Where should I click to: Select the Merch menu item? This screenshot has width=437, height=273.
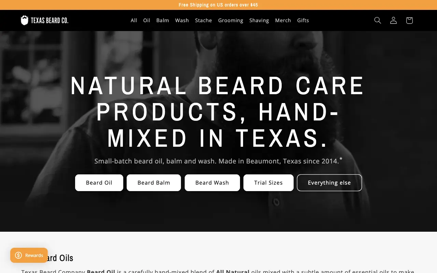coord(283,20)
